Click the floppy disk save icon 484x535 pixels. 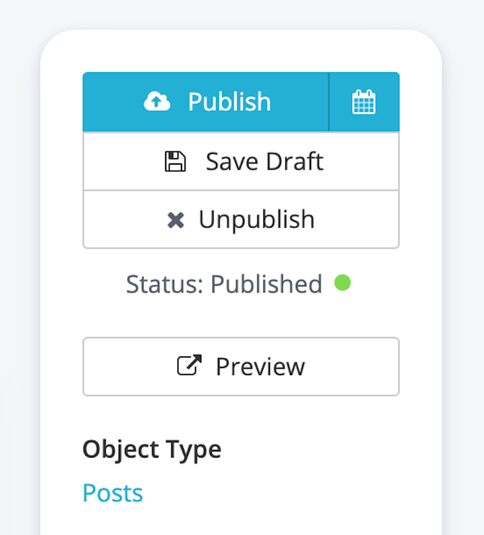175,162
